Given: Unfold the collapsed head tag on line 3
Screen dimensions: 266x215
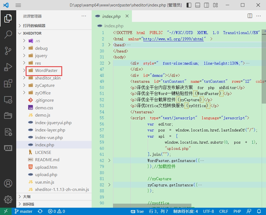Looking at the screenshot, I should coord(109,45).
